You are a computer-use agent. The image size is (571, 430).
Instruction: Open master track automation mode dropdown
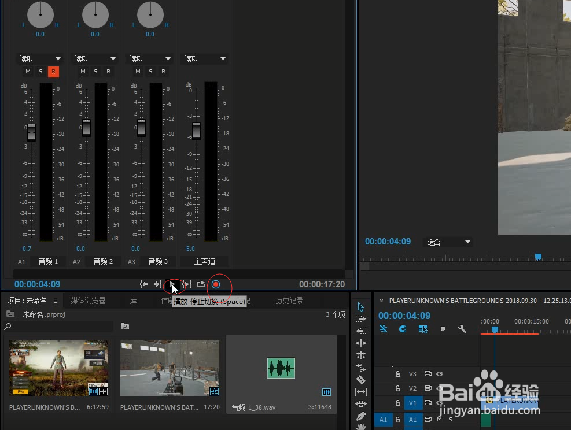click(x=205, y=59)
